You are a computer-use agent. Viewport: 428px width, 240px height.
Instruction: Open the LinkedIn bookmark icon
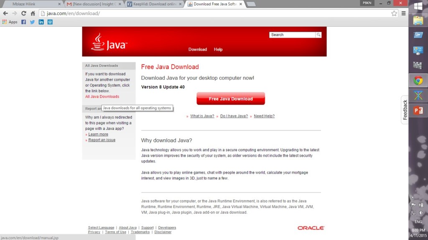(x=41, y=22)
